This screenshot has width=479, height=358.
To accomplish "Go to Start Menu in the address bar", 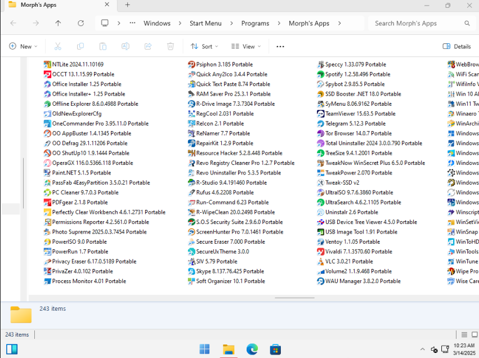I will (x=205, y=24).
